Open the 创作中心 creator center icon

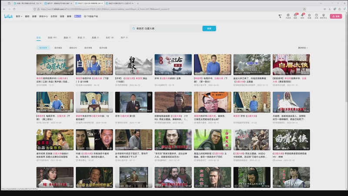323,16
